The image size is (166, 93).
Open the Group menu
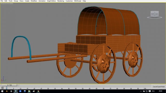pos(16,1)
